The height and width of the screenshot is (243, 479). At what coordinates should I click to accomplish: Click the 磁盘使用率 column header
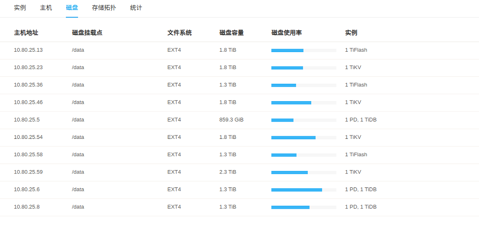pyautogui.click(x=287, y=33)
